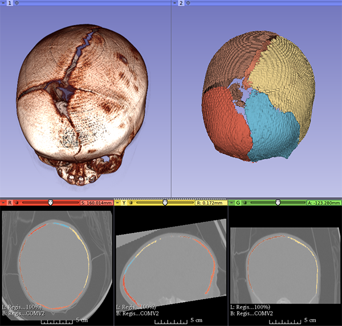Click the view label '2' of second 3D view
Viewport: 342px width, 326px height.
point(181,3)
